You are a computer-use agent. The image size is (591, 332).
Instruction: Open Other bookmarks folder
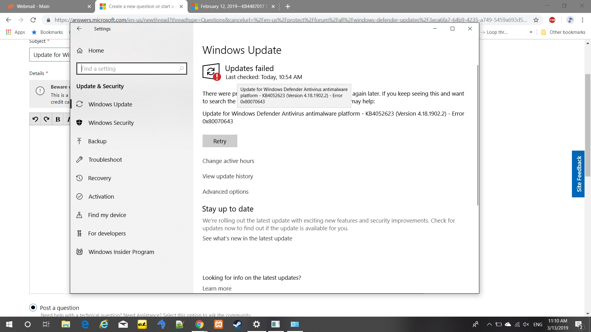pos(563,32)
